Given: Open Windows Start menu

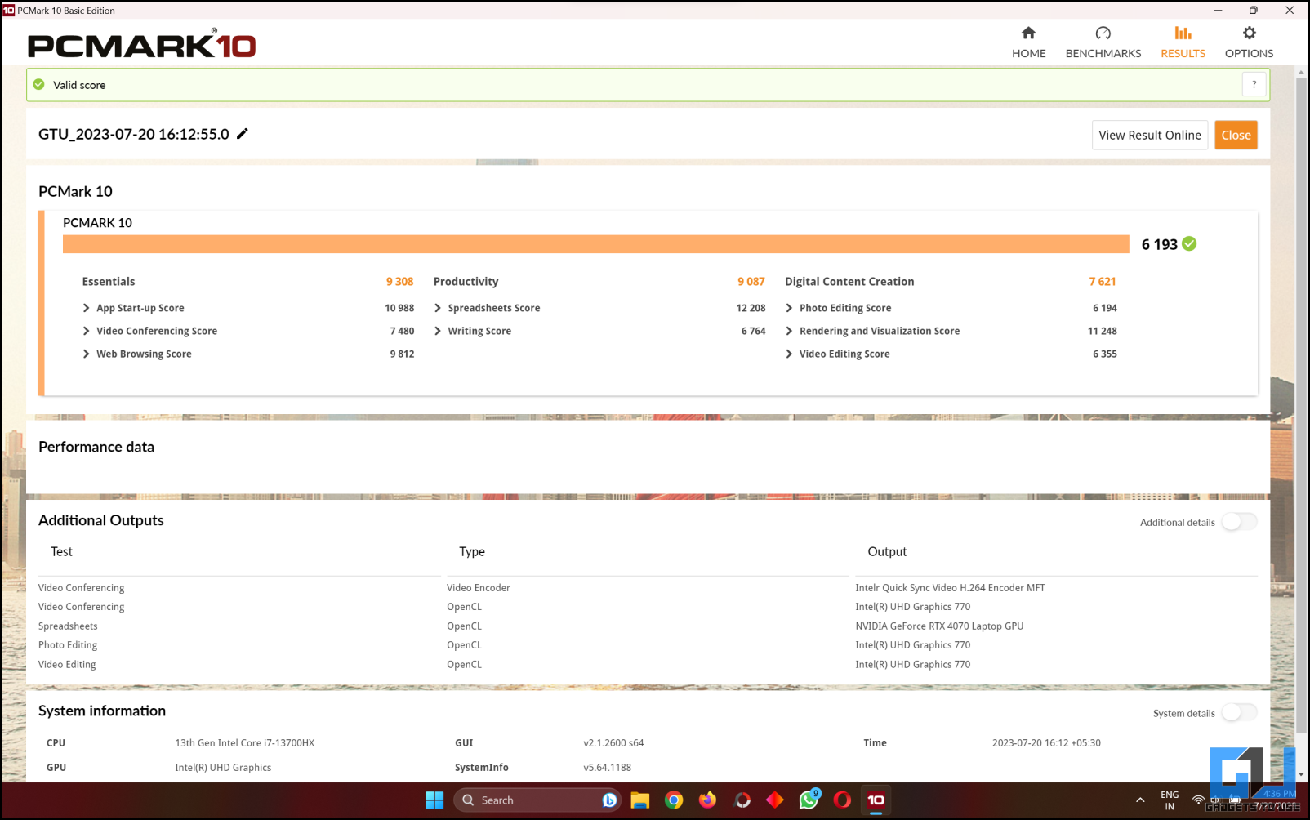Looking at the screenshot, I should (x=434, y=800).
